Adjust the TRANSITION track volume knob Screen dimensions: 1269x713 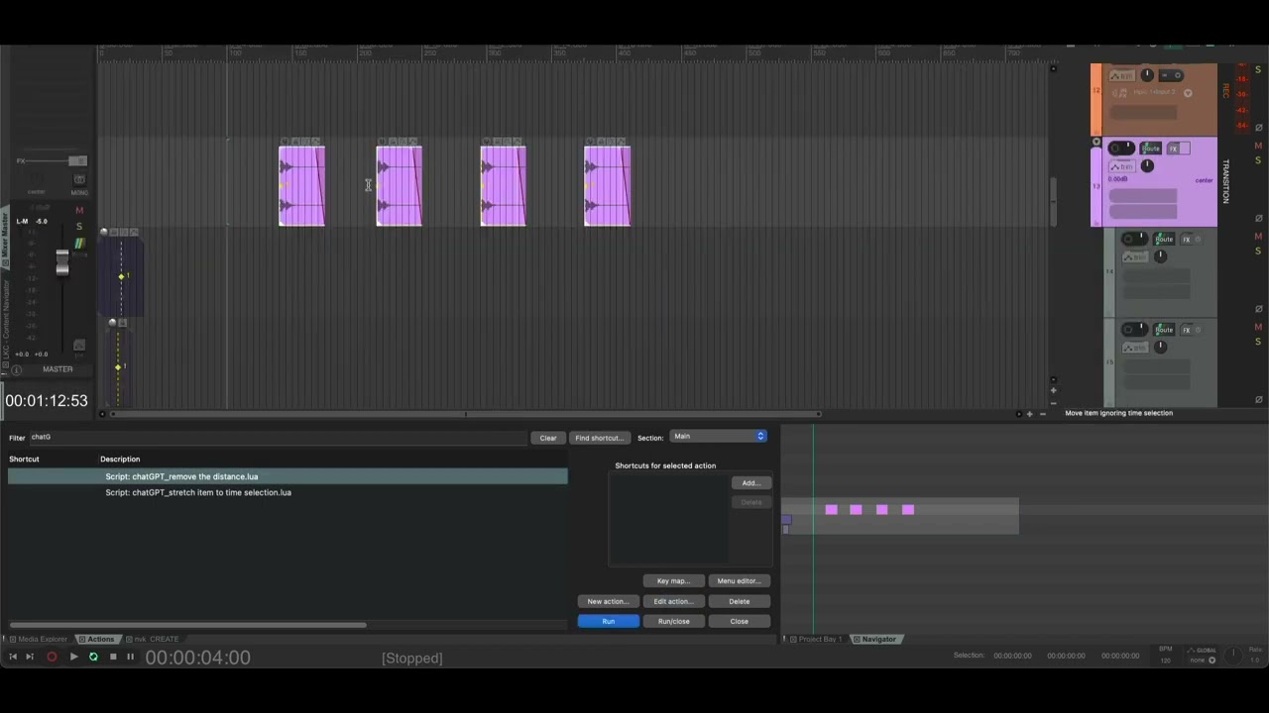(1147, 165)
